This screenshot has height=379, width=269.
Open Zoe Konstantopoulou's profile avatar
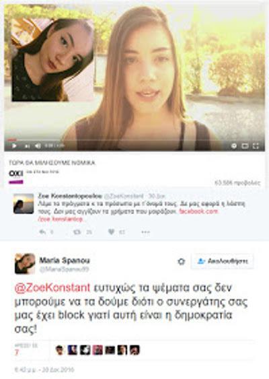point(24,203)
